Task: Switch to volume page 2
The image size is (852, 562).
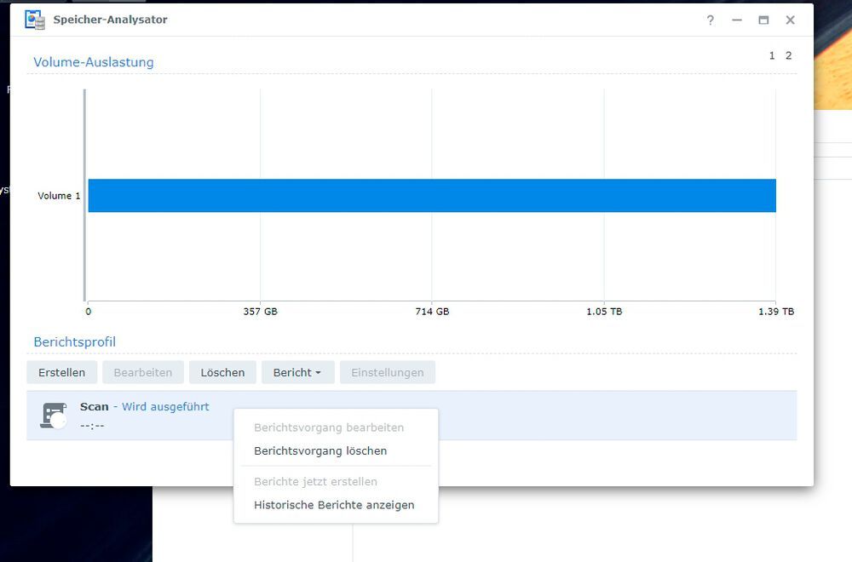Action: 787,54
